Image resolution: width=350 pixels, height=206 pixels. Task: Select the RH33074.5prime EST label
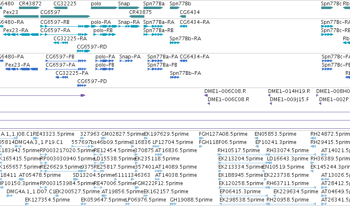click(x=287, y=150)
